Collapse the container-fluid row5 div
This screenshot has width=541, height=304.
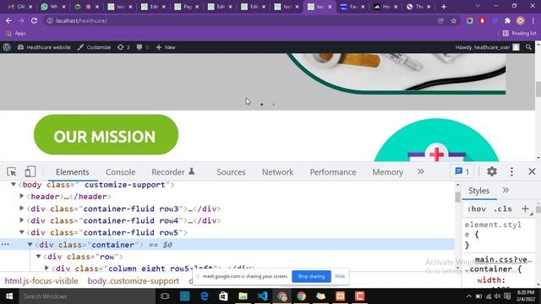(22, 232)
